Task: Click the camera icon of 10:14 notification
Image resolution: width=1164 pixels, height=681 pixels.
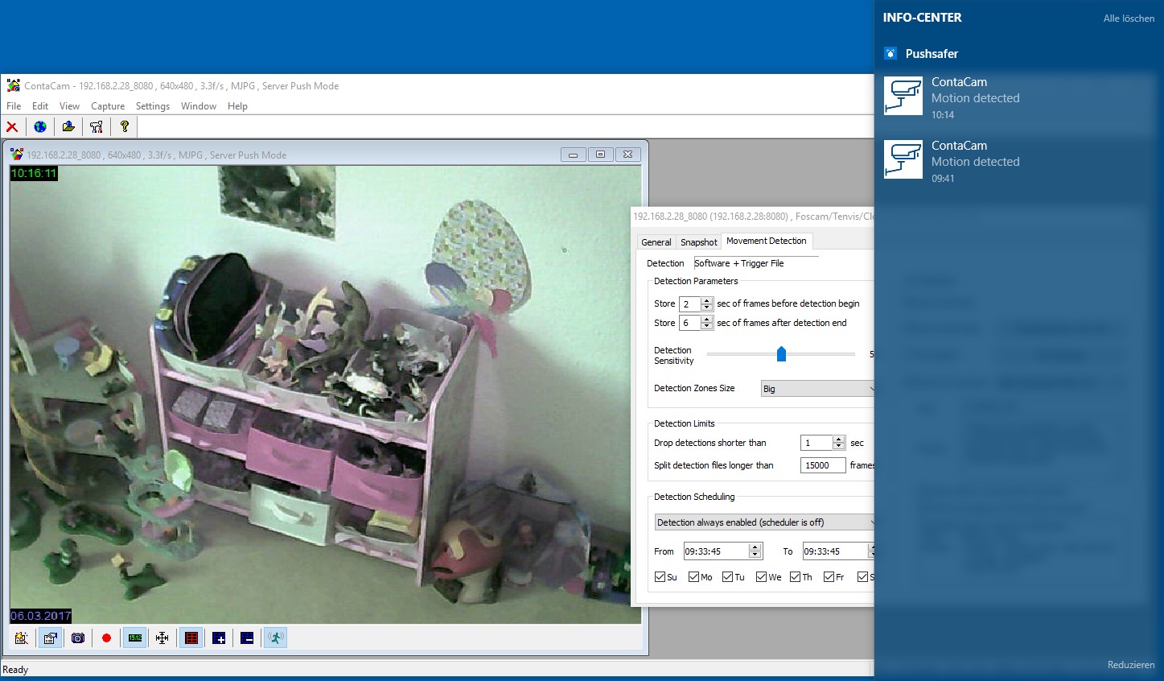Action: (903, 96)
